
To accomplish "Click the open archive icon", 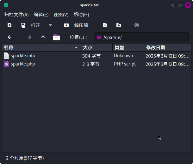I will tap(23, 25).
